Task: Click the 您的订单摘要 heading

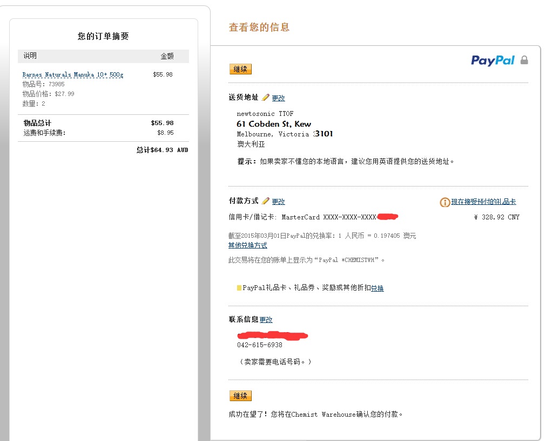Action: point(103,36)
